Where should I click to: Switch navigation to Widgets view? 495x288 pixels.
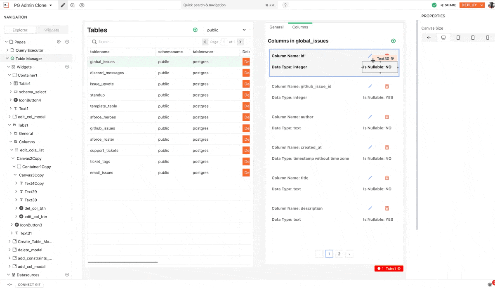[52, 30]
